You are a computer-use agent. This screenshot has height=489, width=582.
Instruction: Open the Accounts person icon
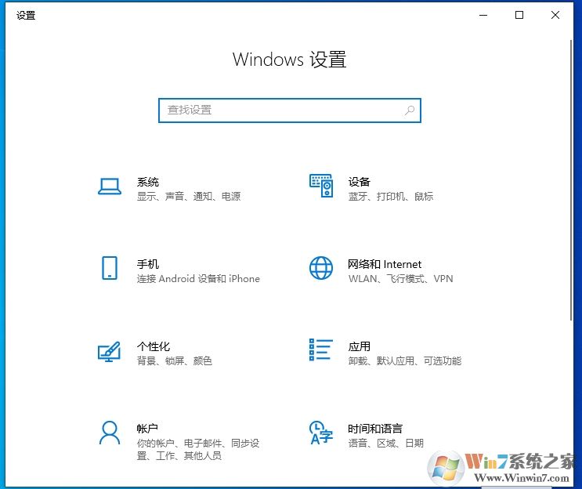click(110, 433)
